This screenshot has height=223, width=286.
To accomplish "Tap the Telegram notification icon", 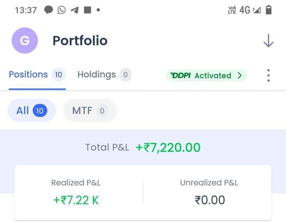I will coord(74,10).
